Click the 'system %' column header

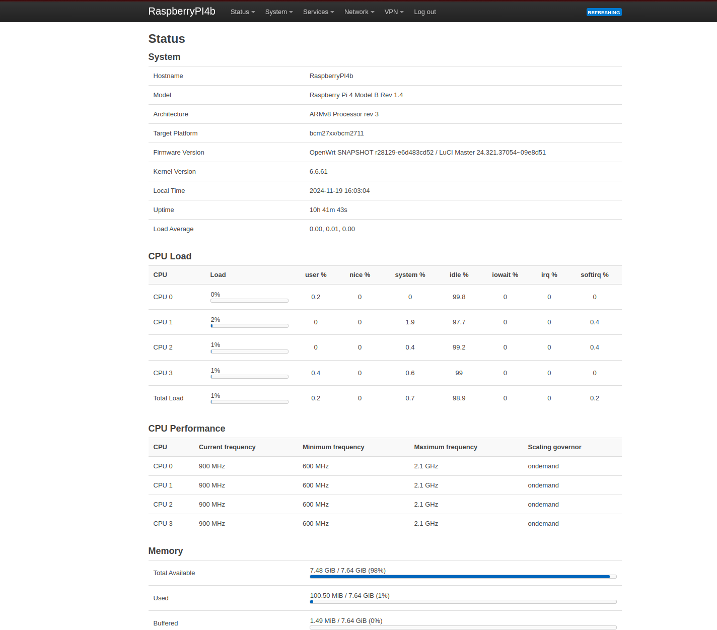[410, 275]
